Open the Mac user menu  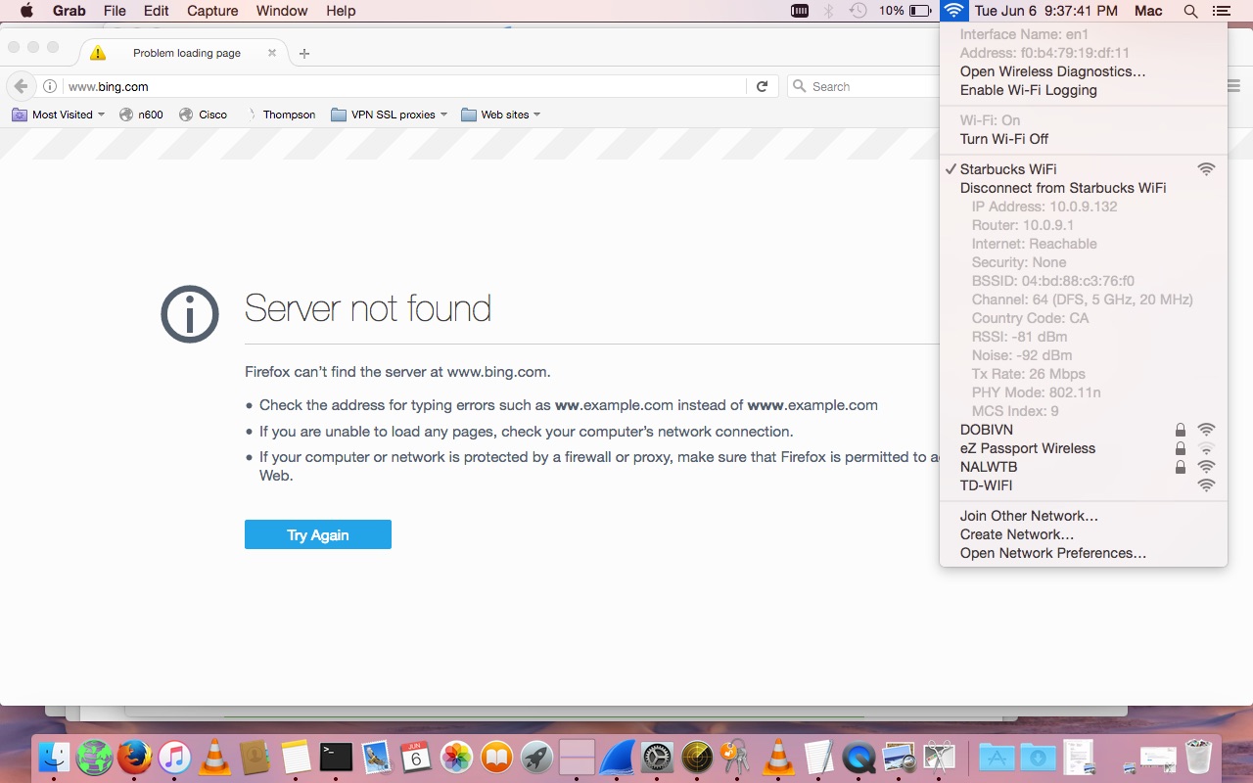coord(1148,11)
